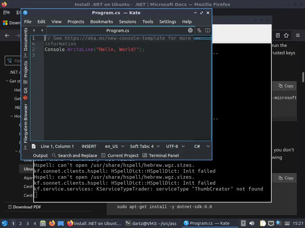305x228 pixels.
Task: Open Firefox File menu
Action: 7,12
